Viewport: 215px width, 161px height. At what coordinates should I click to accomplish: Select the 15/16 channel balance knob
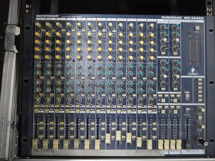(151, 101)
